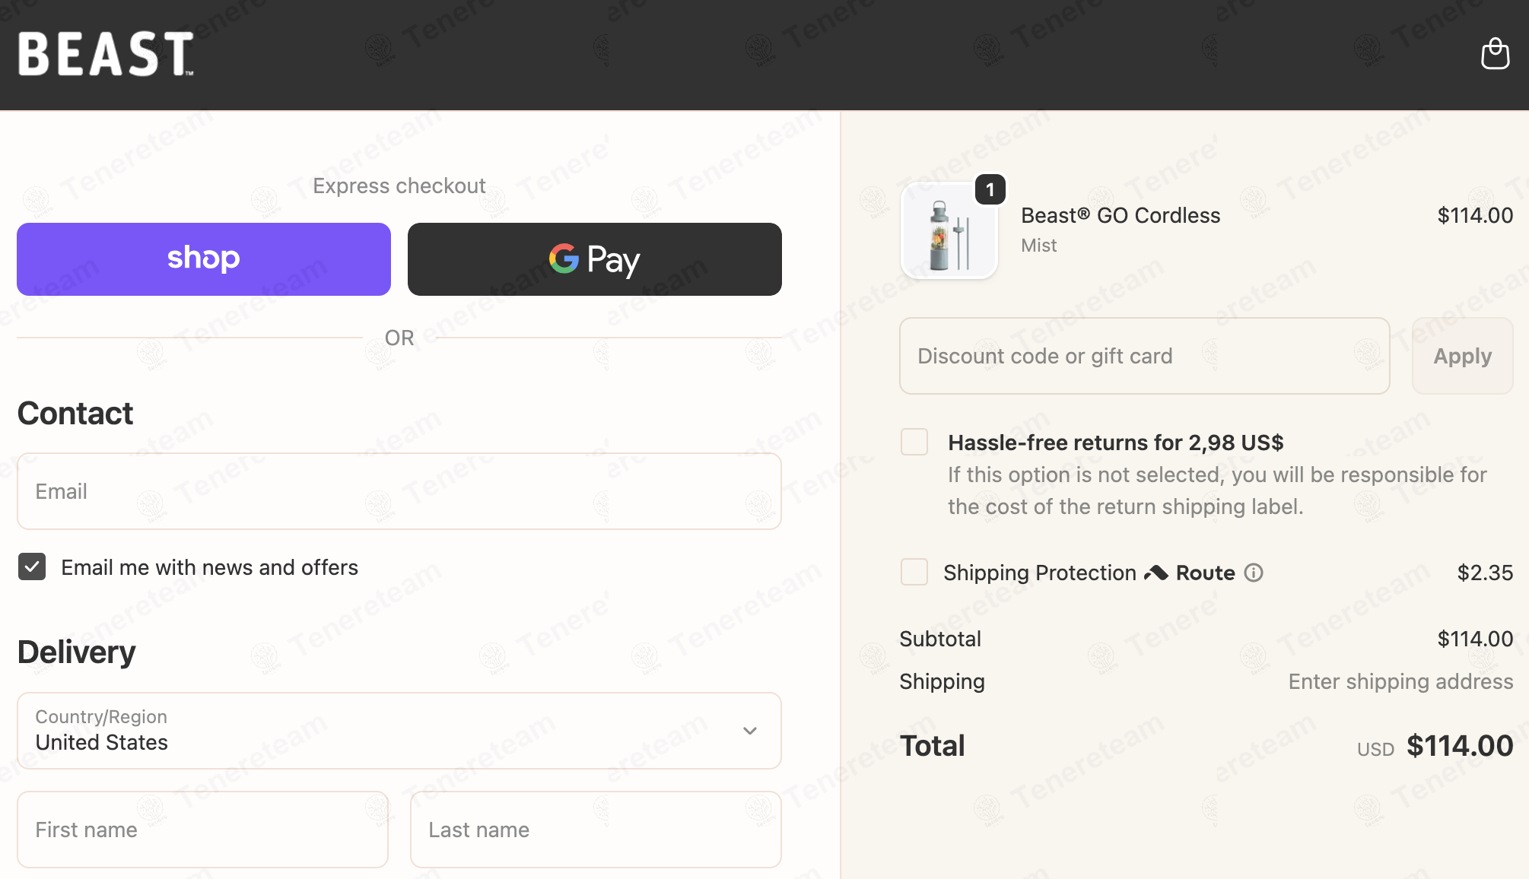This screenshot has width=1529, height=879.
Task: Expand the Country/Region dropdown
Action: click(399, 731)
